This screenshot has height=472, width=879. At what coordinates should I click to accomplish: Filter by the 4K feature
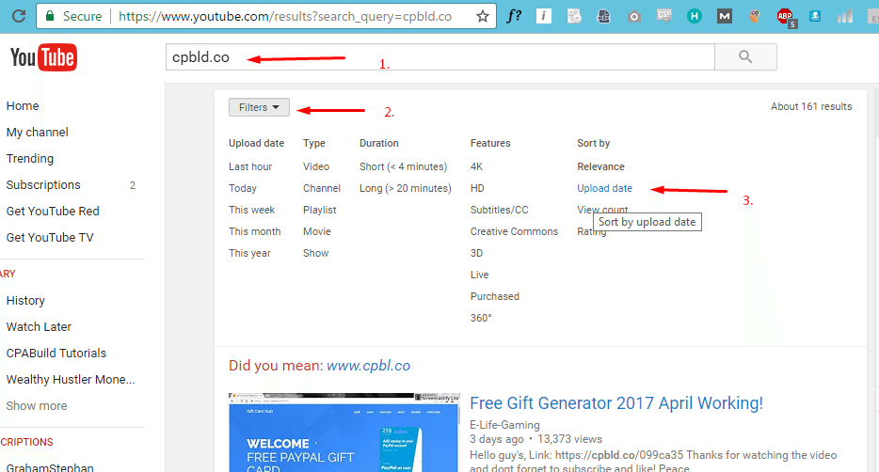(476, 166)
